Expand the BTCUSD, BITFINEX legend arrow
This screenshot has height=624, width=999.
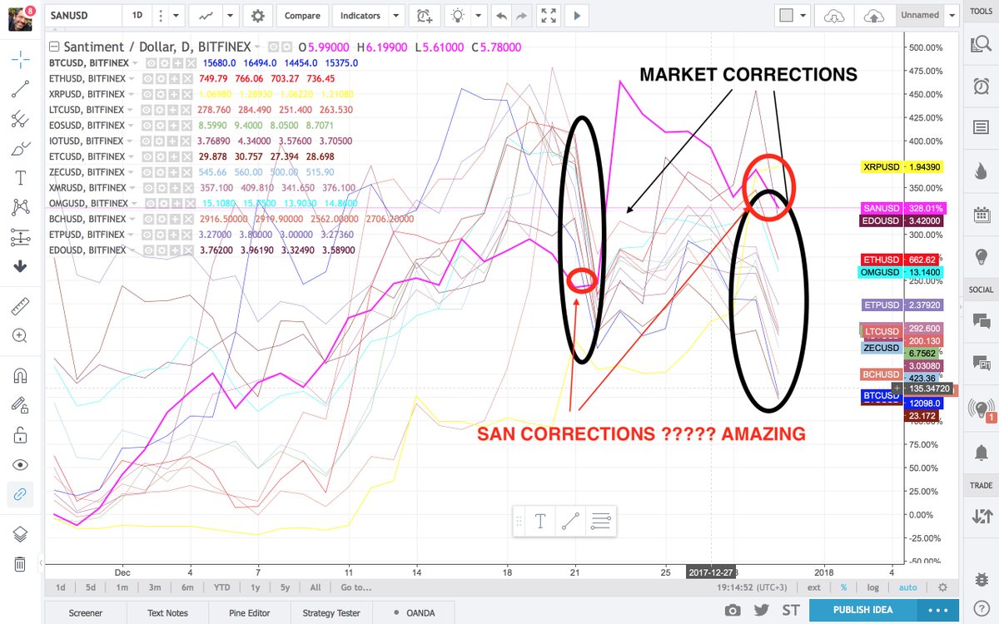134,62
